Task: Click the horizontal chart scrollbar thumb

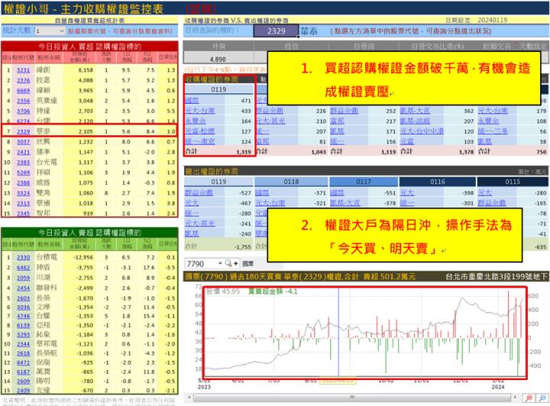Action: 352,398
